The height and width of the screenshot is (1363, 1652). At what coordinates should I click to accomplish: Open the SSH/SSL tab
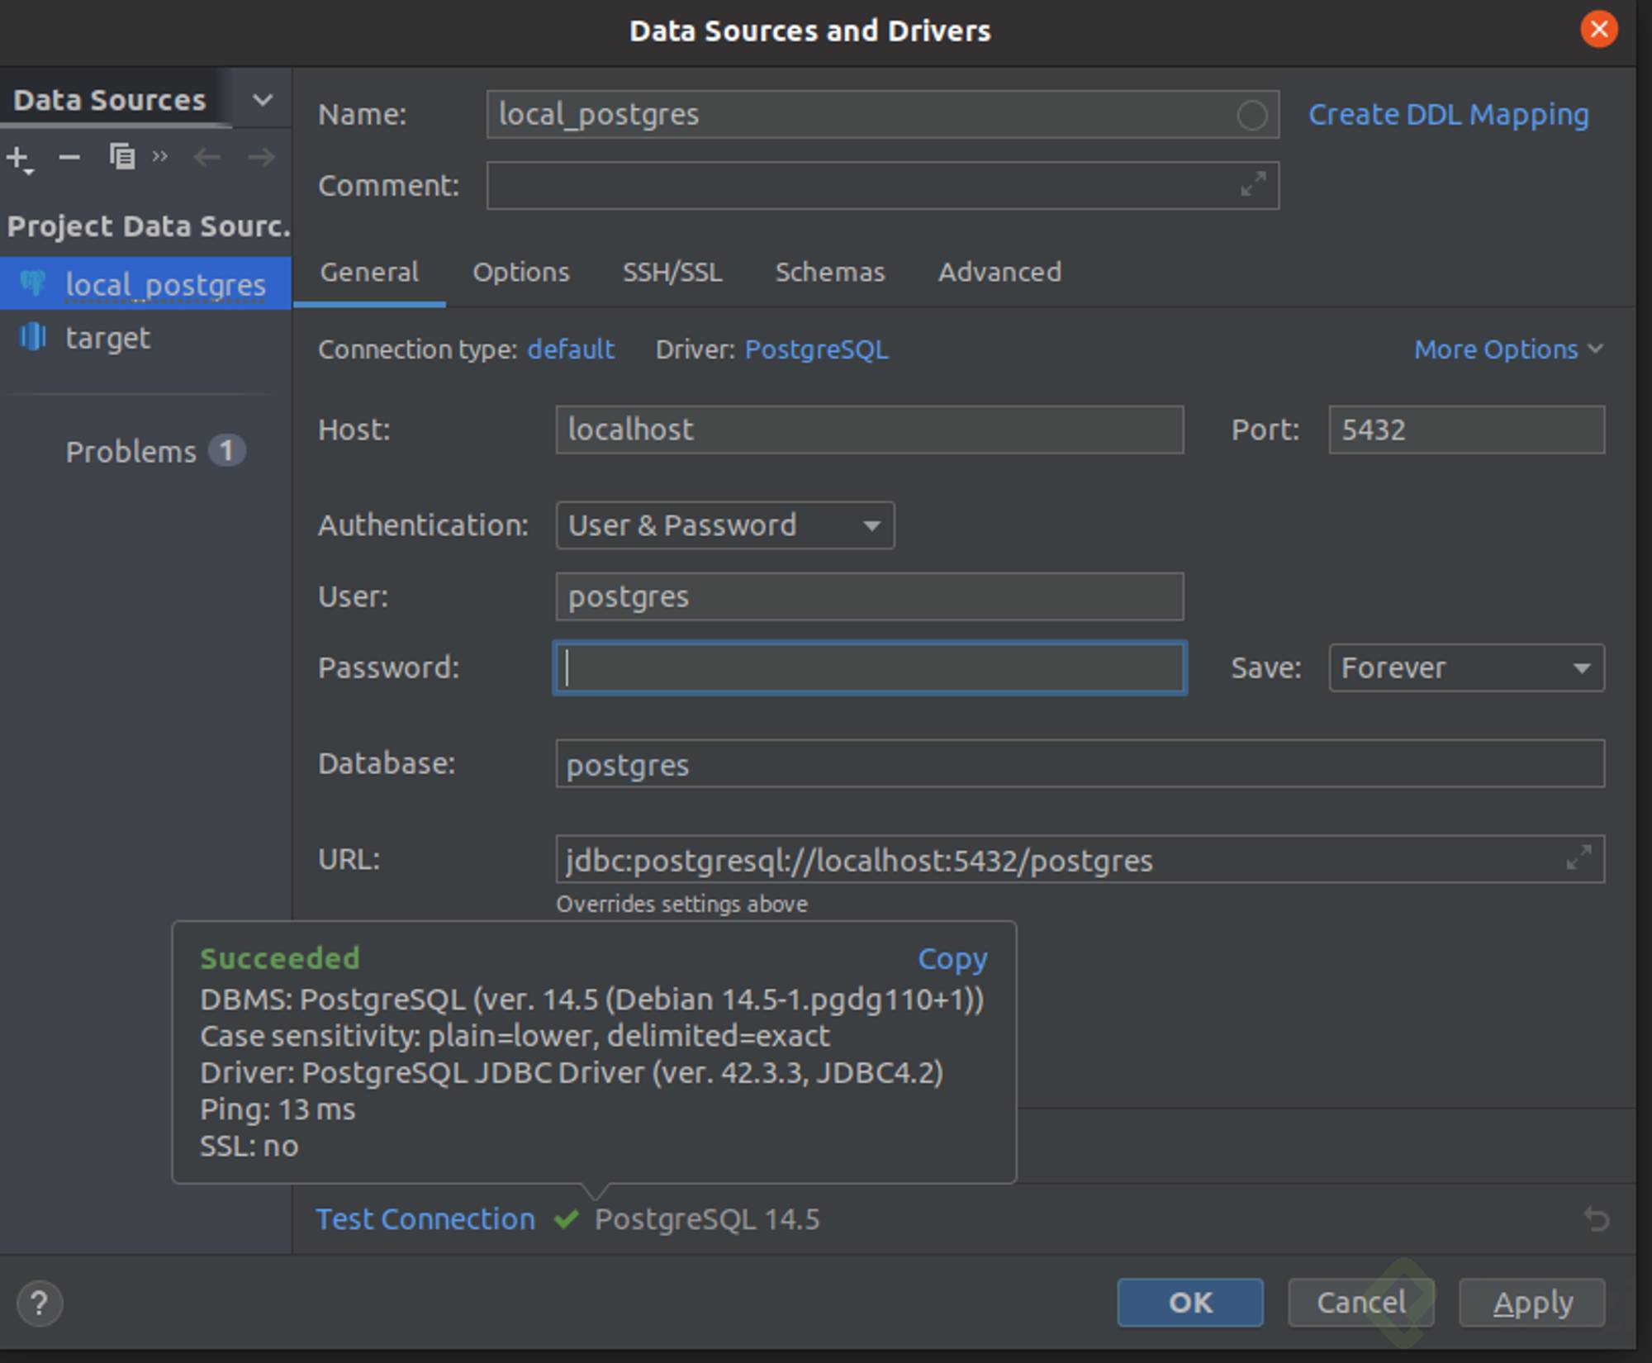[x=672, y=272]
